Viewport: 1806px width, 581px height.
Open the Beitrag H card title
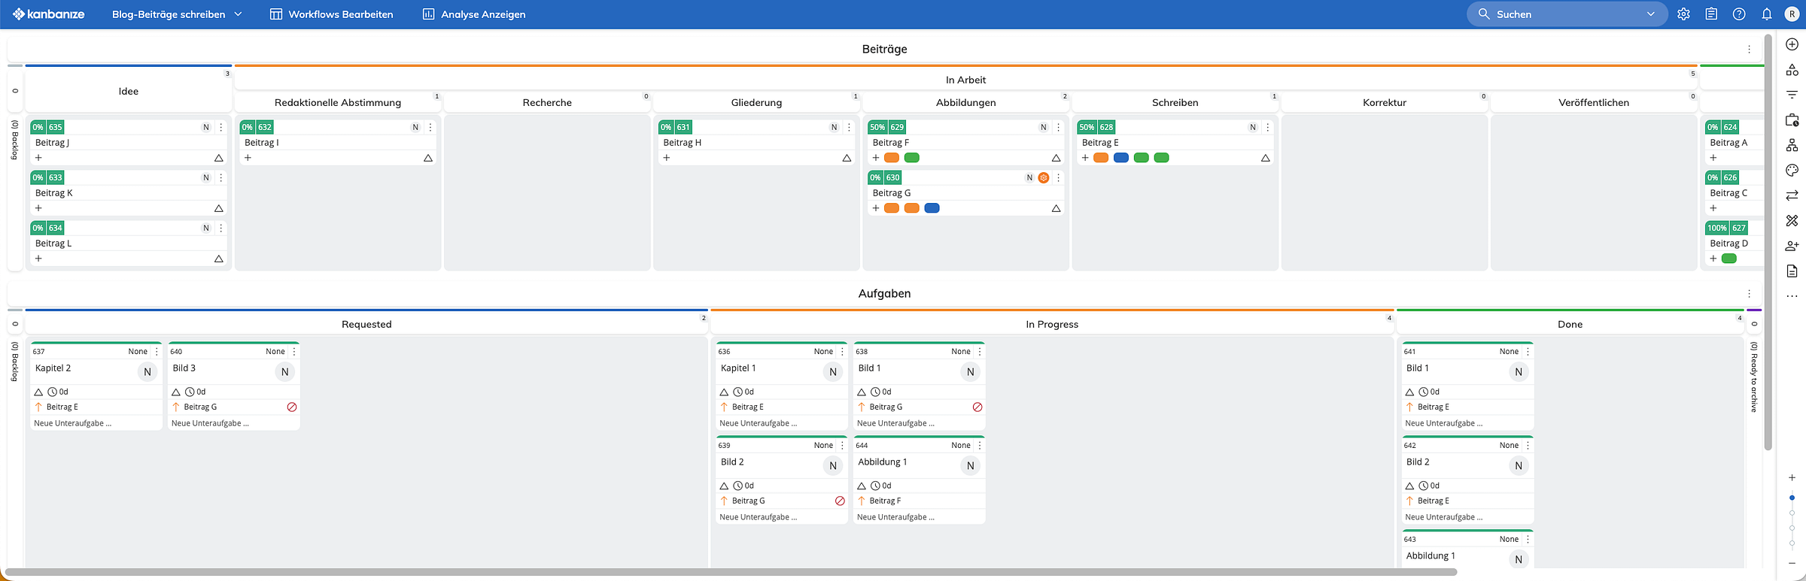pos(683,143)
